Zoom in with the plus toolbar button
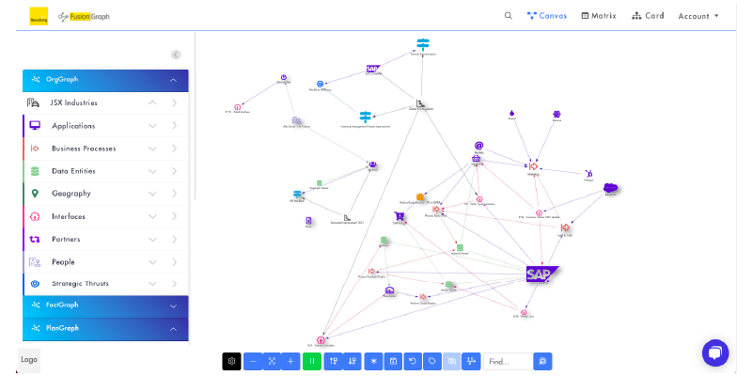The image size is (752, 376). (290, 361)
